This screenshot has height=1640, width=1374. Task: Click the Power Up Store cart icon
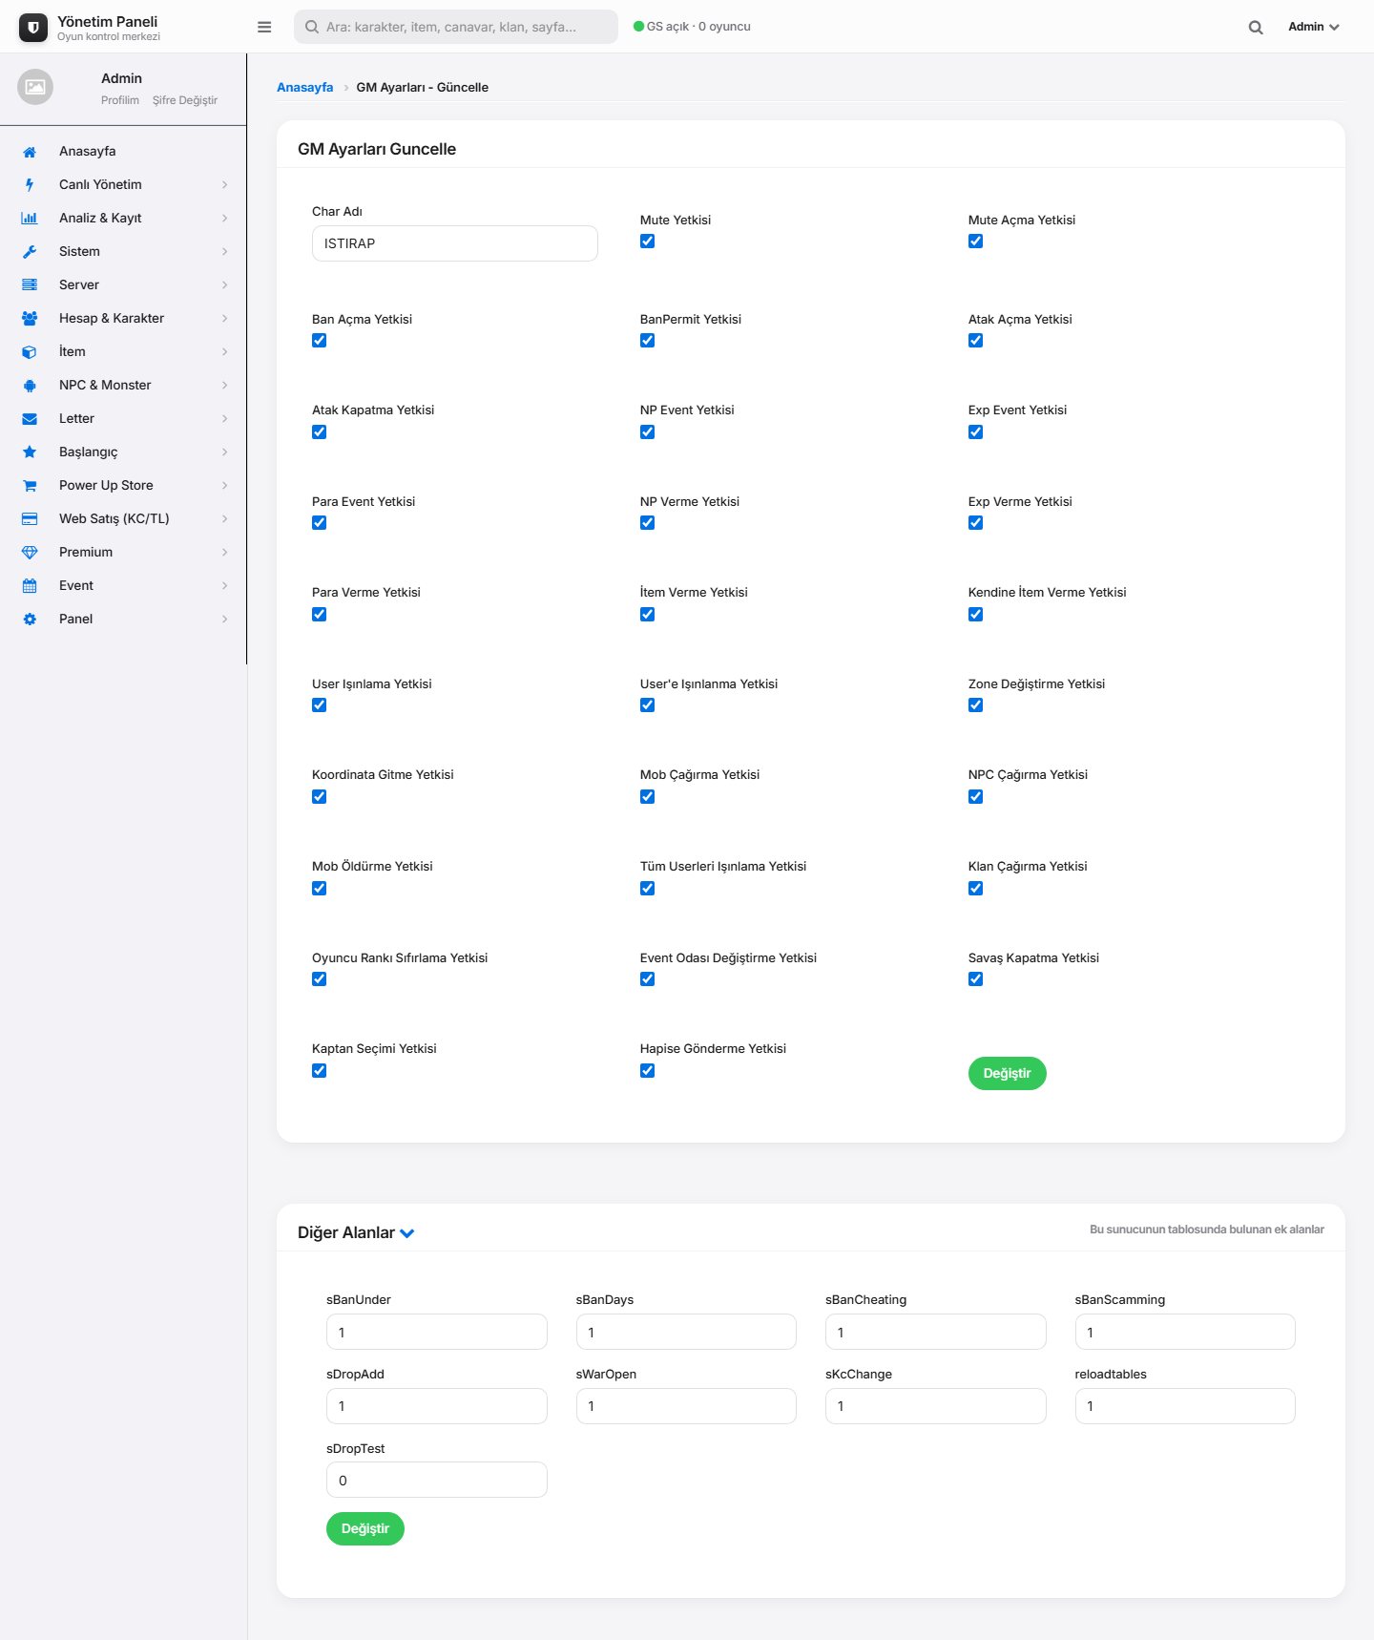click(x=30, y=486)
